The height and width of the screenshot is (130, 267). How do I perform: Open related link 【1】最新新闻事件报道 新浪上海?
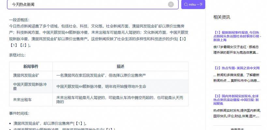237,36
